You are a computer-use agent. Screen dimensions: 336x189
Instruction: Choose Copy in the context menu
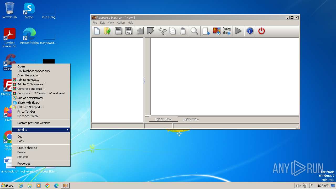pyautogui.click(x=41, y=141)
